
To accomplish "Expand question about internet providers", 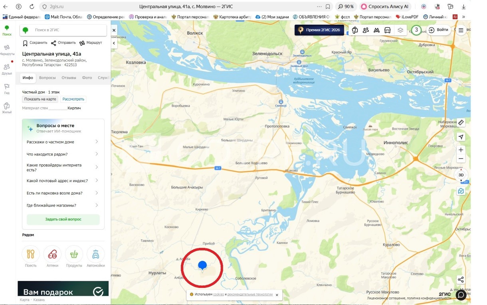I will [x=63, y=167].
